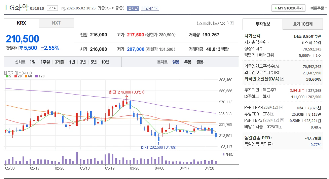Click the 목표주가 label
This screenshot has width=329, height=179.
point(270,90)
